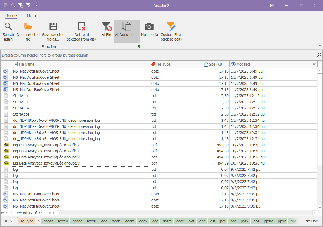The image size is (323, 227).
Task: Open the quick access toolbar dropdown arrow
Action: click(x=36, y=5)
